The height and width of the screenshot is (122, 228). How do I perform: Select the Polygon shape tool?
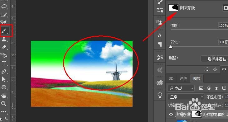click(4, 87)
